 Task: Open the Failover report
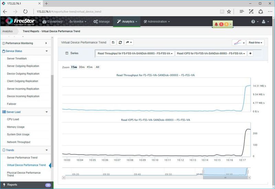point(12,104)
